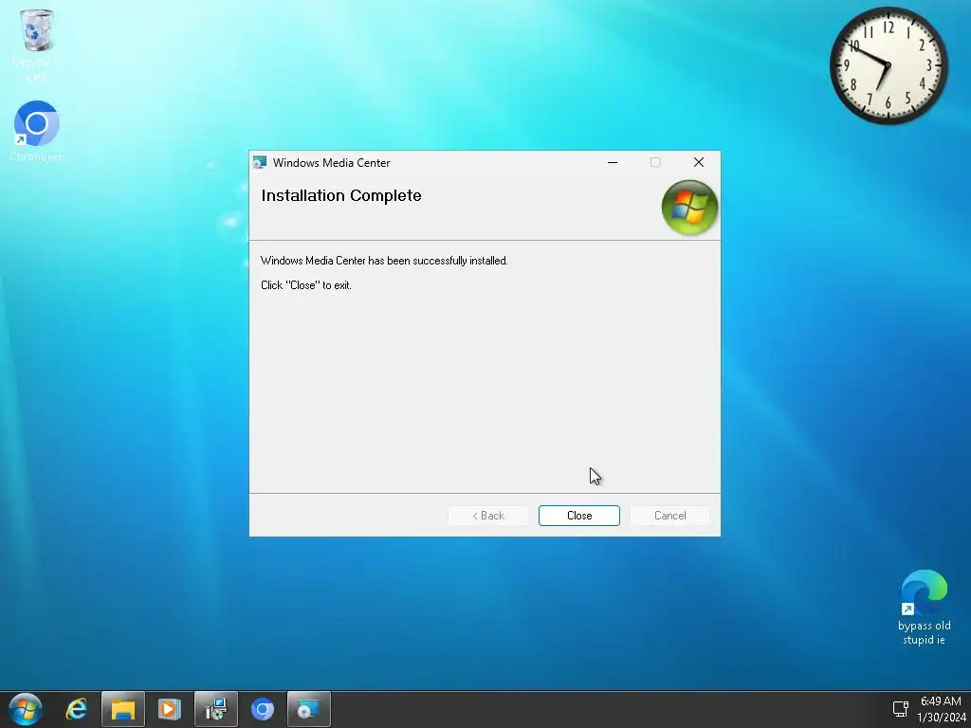Open the Windows Start orb
The width and height of the screenshot is (971, 728).
tap(26, 709)
